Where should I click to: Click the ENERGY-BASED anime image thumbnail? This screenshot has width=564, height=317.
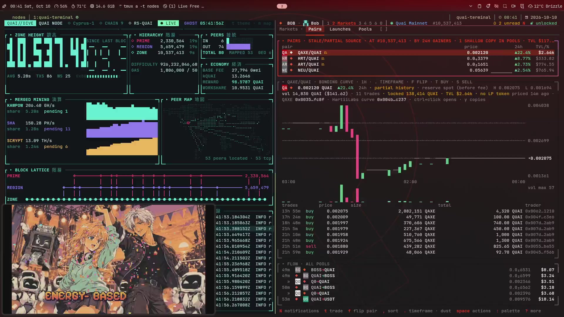108,259
